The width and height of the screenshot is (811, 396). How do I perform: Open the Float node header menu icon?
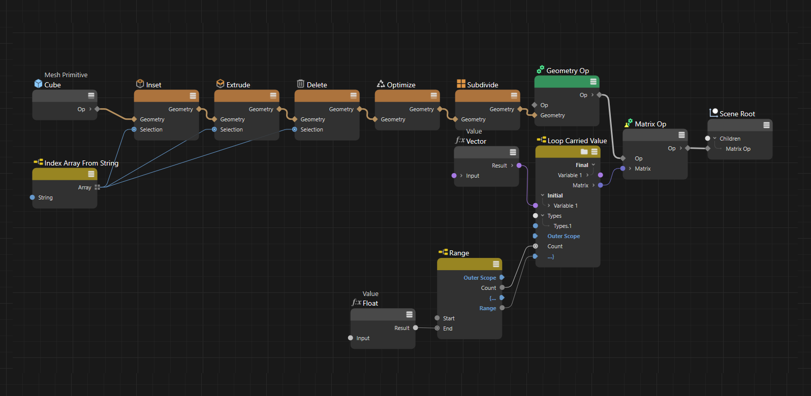pos(410,314)
